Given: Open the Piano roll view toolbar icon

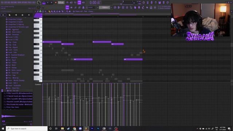Looking at the screenshot, I should pos(119,7).
